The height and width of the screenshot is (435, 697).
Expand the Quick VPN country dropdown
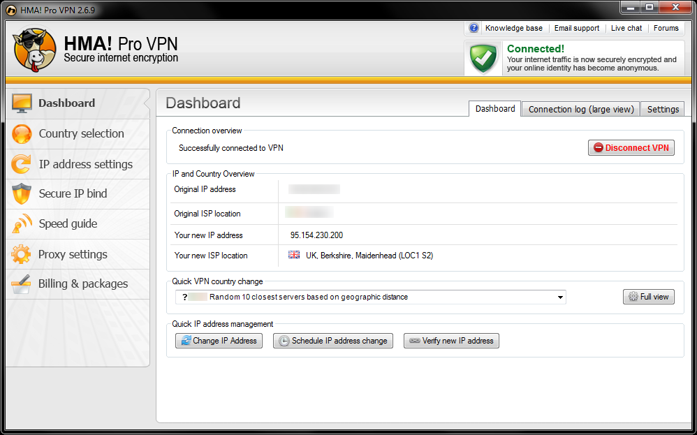(x=560, y=297)
